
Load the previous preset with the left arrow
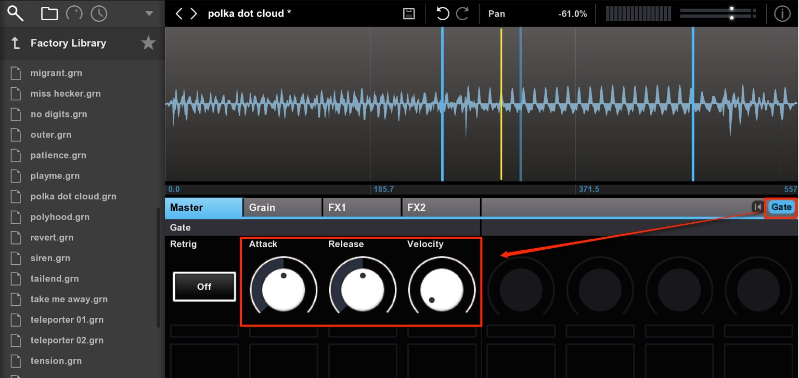179,14
